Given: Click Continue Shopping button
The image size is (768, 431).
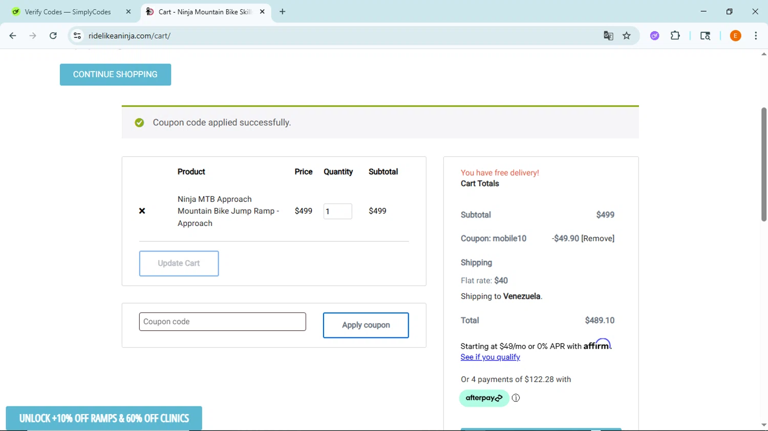Looking at the screenshot, I should coord(115,75).
